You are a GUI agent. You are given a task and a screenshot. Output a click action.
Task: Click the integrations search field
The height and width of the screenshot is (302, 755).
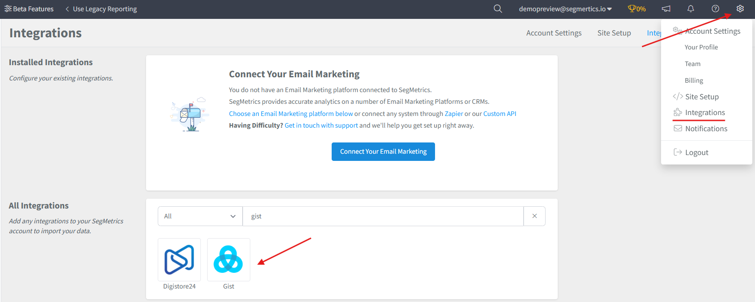[383, 216]
